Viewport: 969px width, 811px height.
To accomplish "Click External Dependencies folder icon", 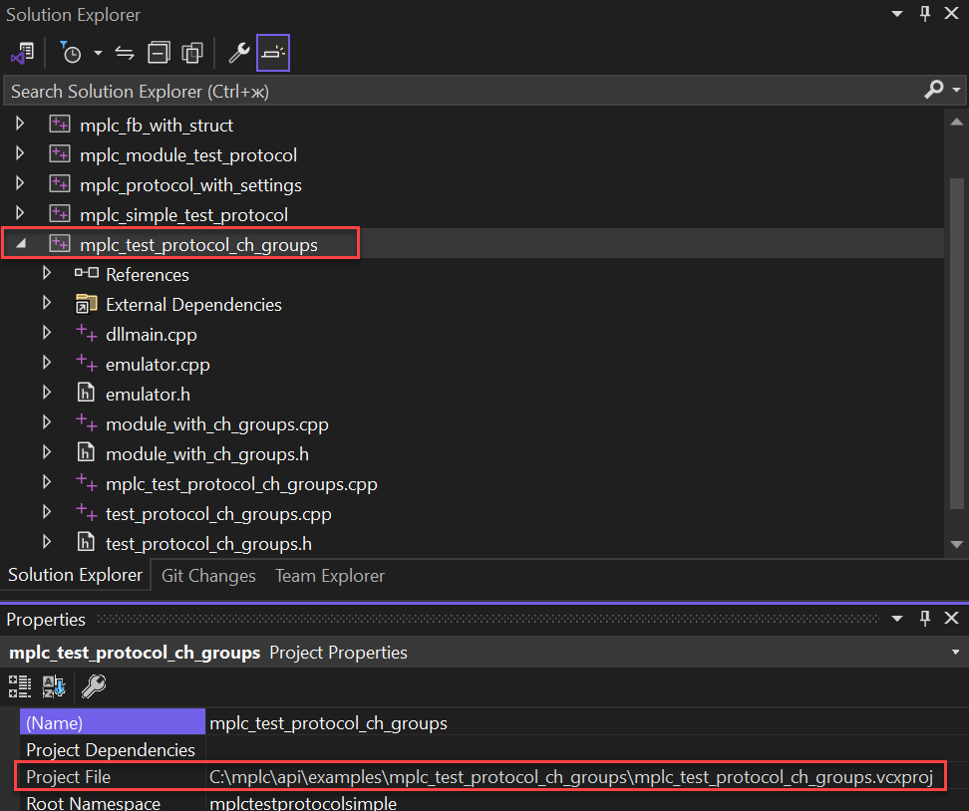I will [86, 304].
